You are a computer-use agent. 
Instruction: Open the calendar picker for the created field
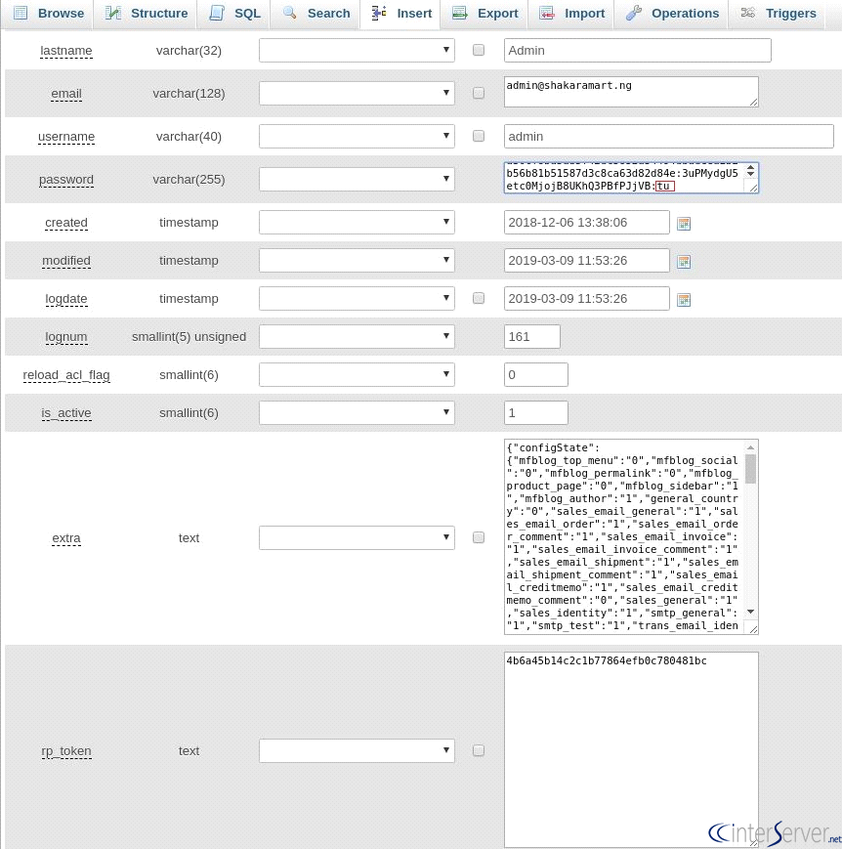pos(684,223)
